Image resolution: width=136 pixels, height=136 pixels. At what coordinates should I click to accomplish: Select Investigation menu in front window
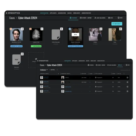(x=67, y=61)
